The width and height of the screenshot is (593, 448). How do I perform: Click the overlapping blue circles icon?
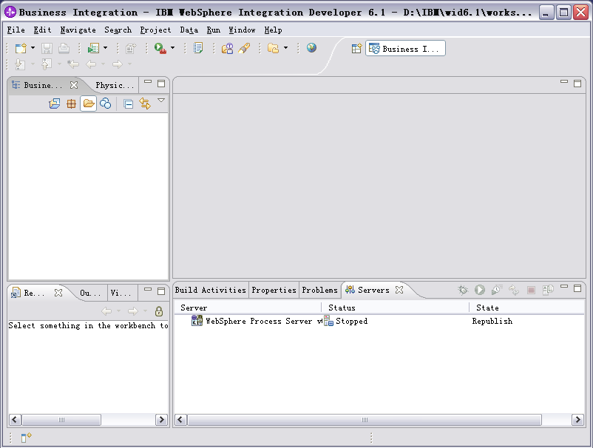coord(105,103)
